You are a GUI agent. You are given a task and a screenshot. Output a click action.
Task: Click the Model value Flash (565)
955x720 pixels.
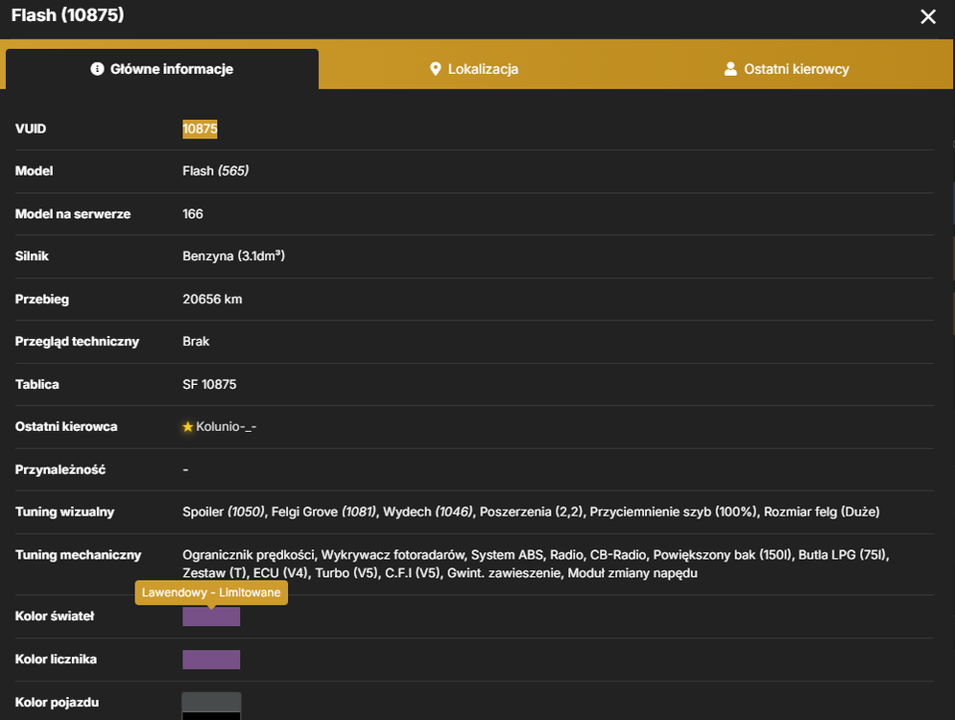point(216,171)
